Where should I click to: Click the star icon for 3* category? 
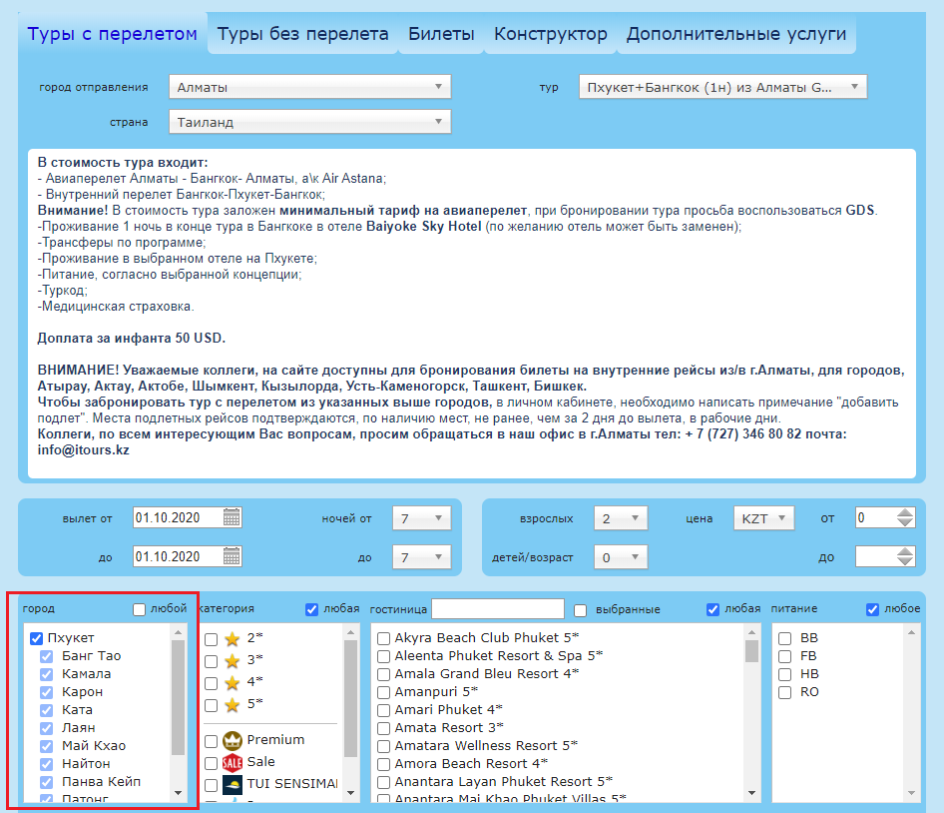(x=233, y=660)
